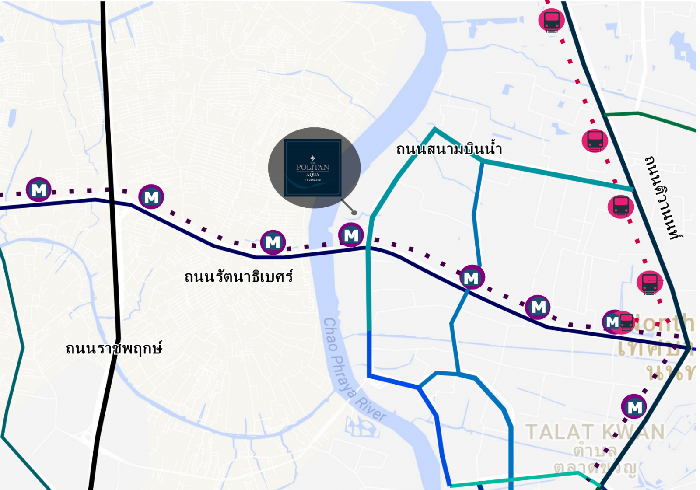Select the M station nearest the Politan Aqua pin

coord(351,235)
